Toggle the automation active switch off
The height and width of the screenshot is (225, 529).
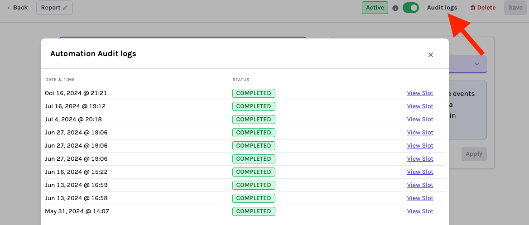(411, 8)
